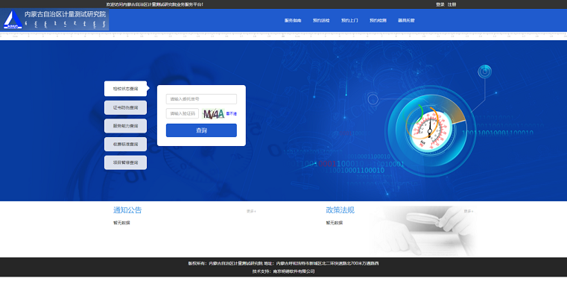The height and width of the screenshot is (284, 567).
Task: Click the blue 查询 button
Action: pyautogui.click(x=201, y=130)
